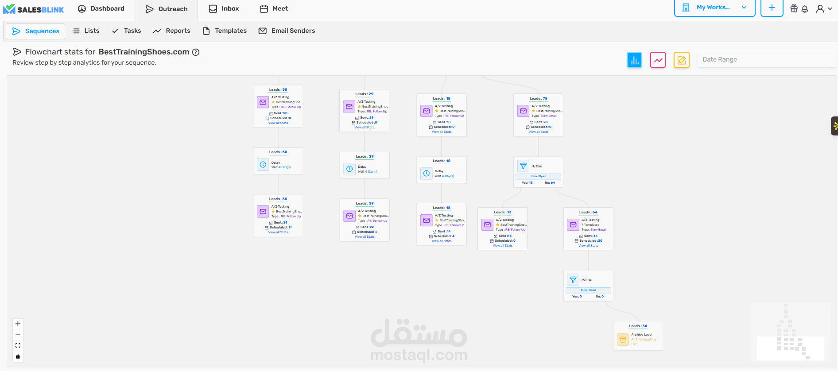Select the pink line graph view
Viewport: 838px width, 371px height.
click(x=658, y=60)
